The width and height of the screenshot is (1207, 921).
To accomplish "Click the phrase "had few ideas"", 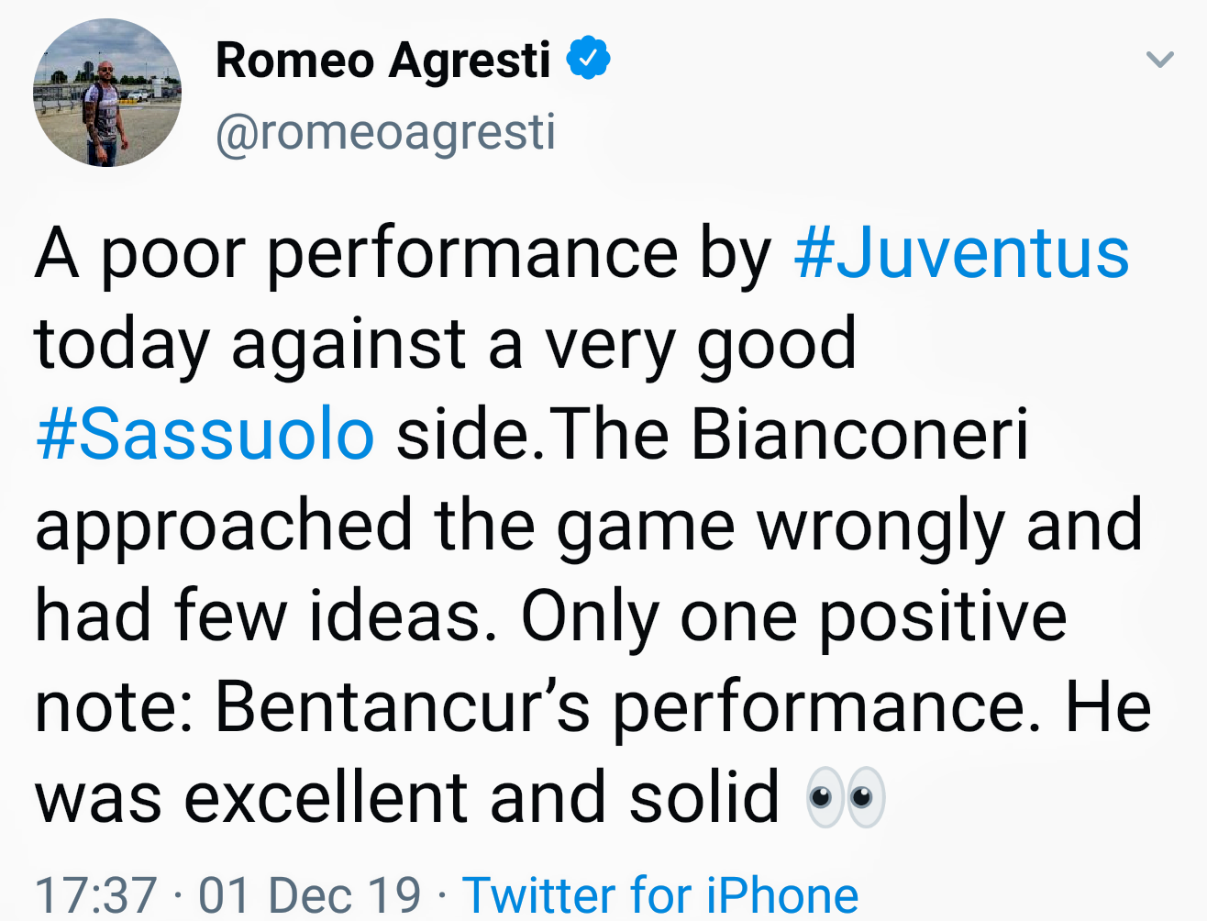I will 259,616.
